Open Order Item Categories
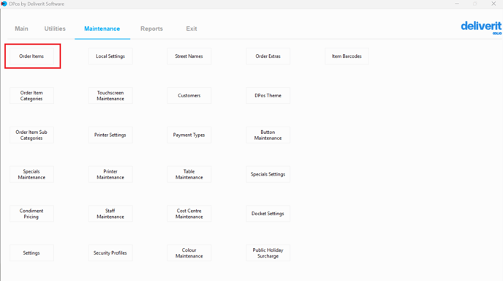 click(x=31, y=96)
